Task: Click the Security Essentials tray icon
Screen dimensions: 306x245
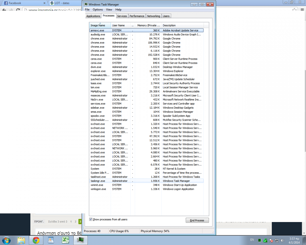Action: coord(265,240)
